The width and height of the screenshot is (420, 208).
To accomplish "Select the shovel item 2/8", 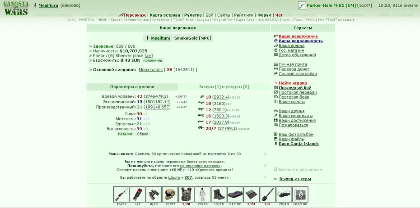I will (268, 194).
